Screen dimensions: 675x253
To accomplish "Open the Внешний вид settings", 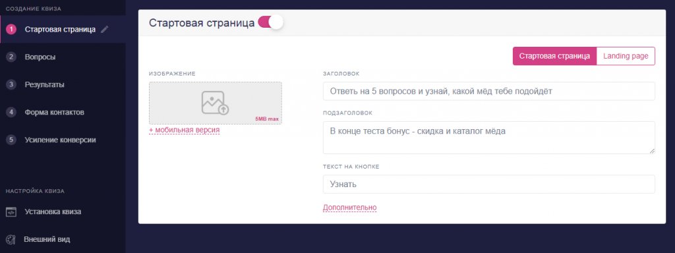I will coord(47,239).
